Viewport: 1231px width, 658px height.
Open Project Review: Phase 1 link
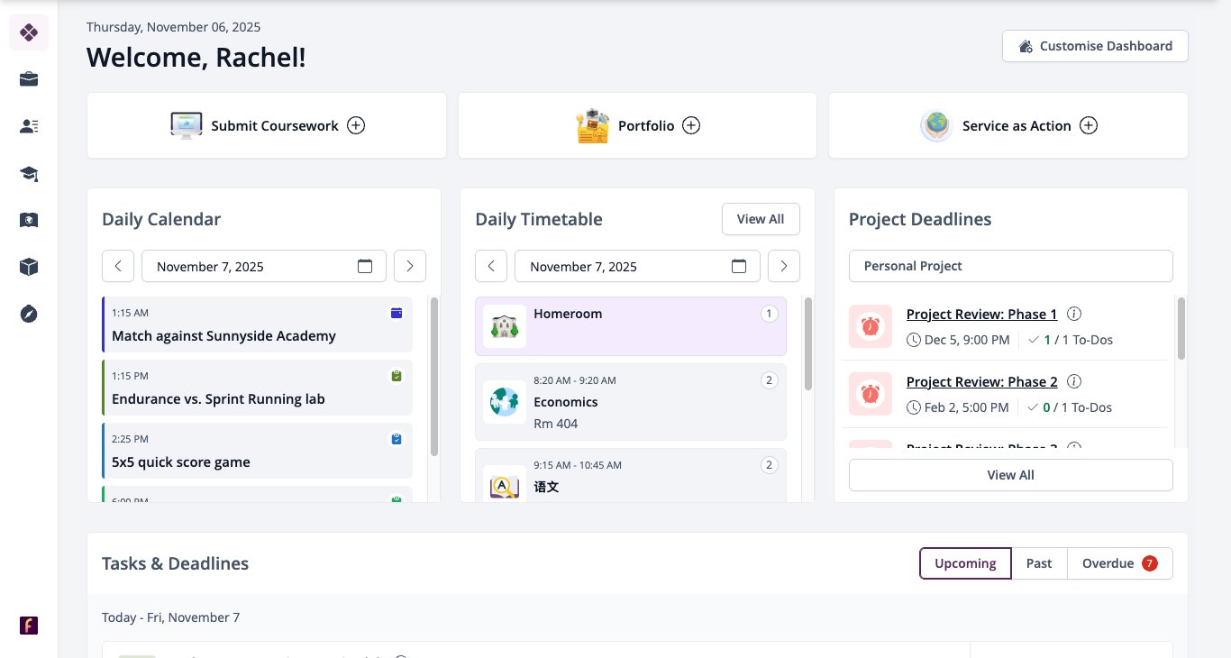click(982, 314)
